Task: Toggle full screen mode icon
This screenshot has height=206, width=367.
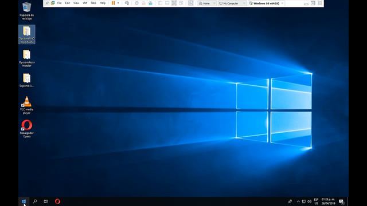Action: (x=174, y=3)
